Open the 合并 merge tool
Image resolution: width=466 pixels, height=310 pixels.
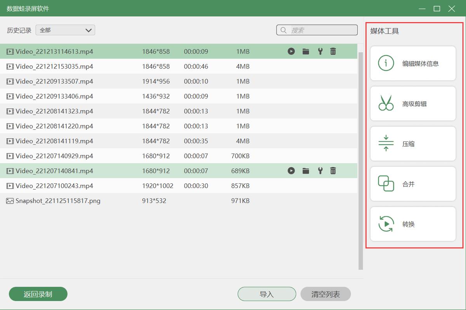click(x=413, y=184)
